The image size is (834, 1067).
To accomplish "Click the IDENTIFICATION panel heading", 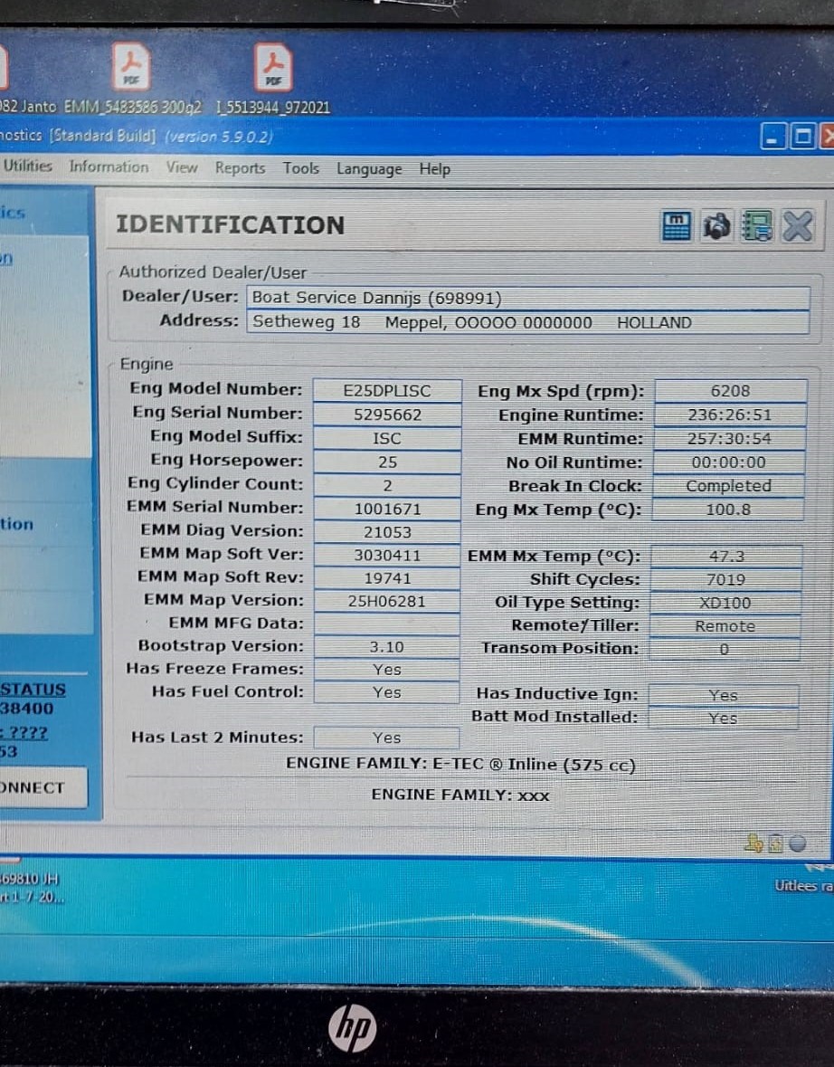I will (x=230, y=224).
